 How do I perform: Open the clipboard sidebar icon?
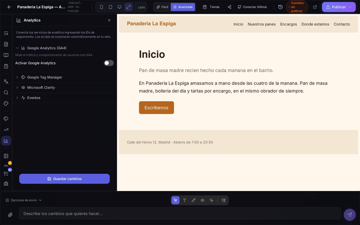point(6,66)
